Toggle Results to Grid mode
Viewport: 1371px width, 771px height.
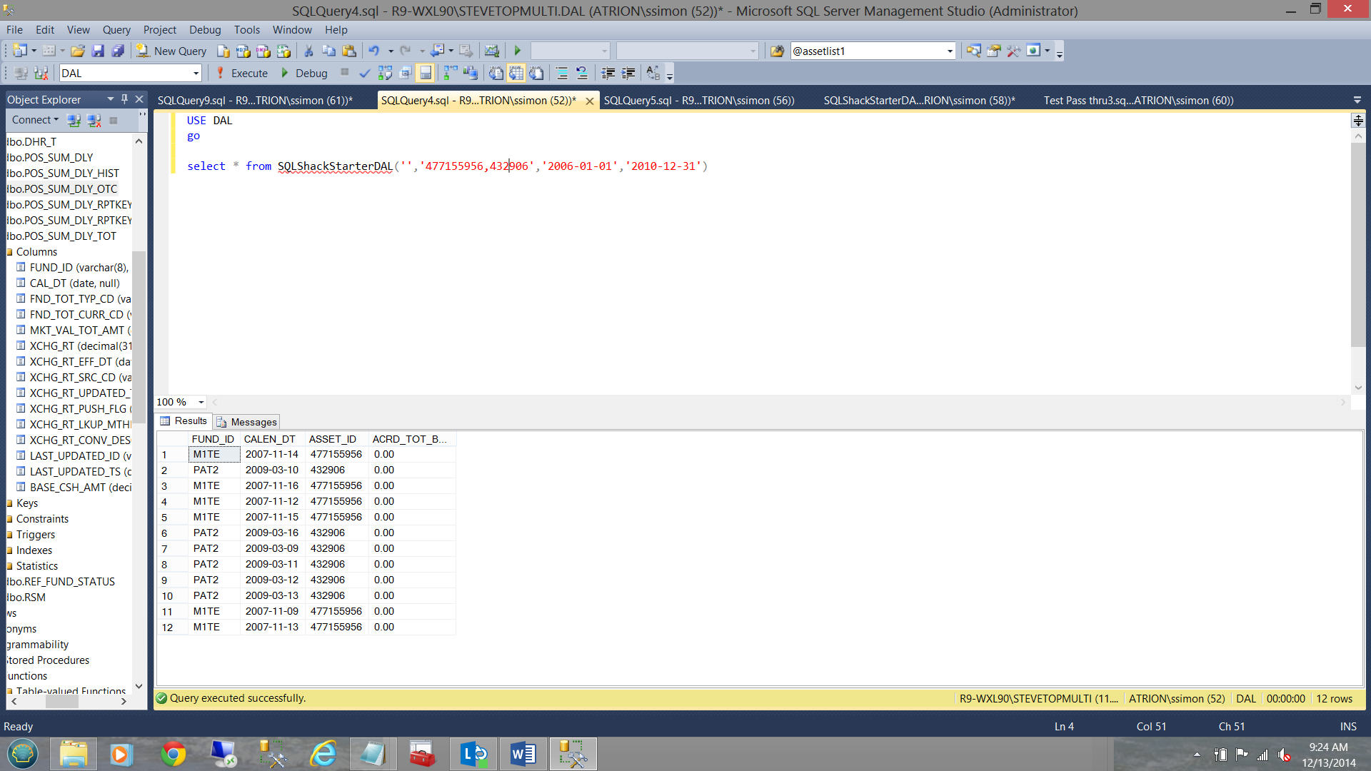[516, 73]
